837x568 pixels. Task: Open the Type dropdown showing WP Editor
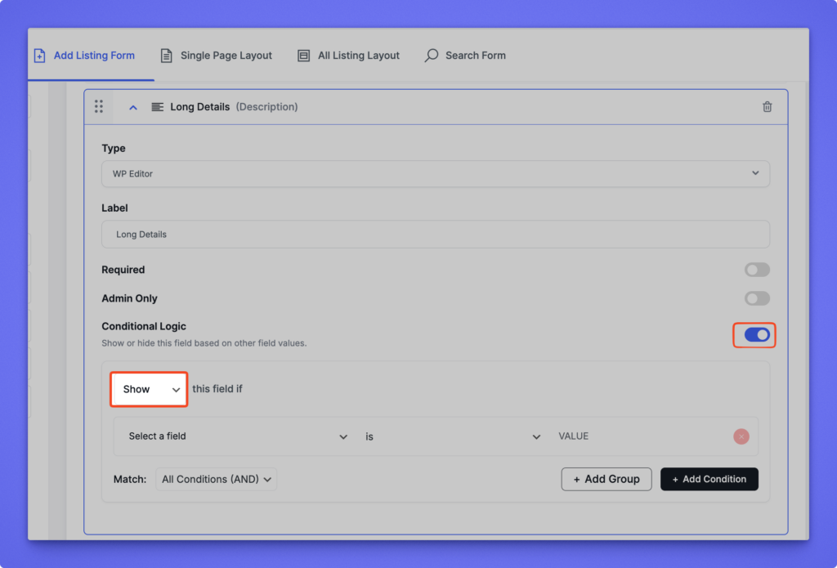tap(435, 174)
